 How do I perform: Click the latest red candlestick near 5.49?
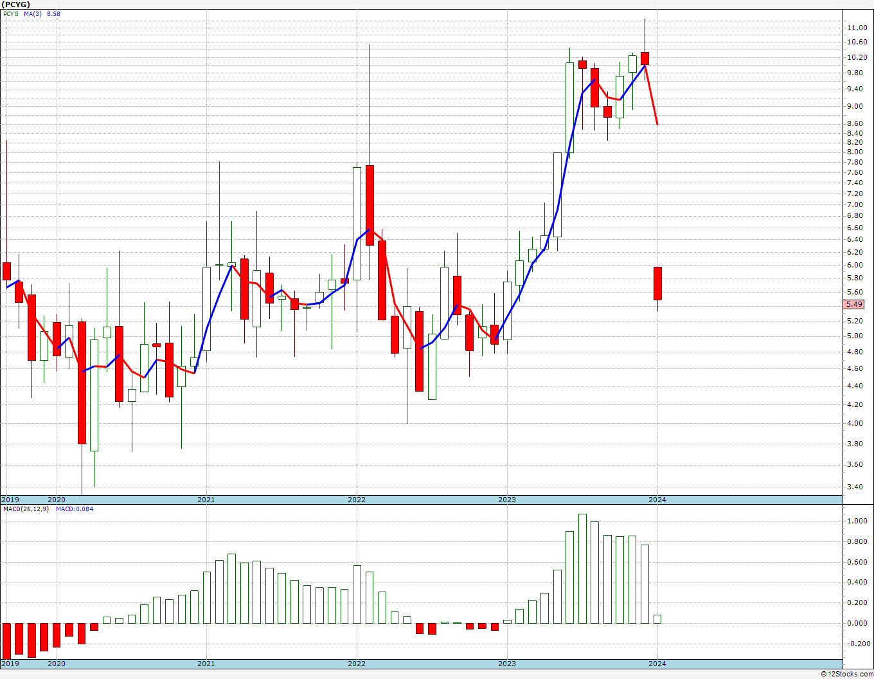tap(657, 284)
